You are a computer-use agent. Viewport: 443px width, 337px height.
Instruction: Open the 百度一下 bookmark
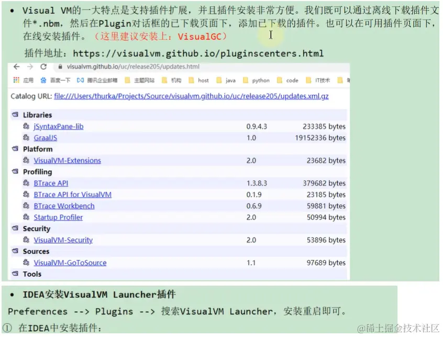(x=56, y=80)
